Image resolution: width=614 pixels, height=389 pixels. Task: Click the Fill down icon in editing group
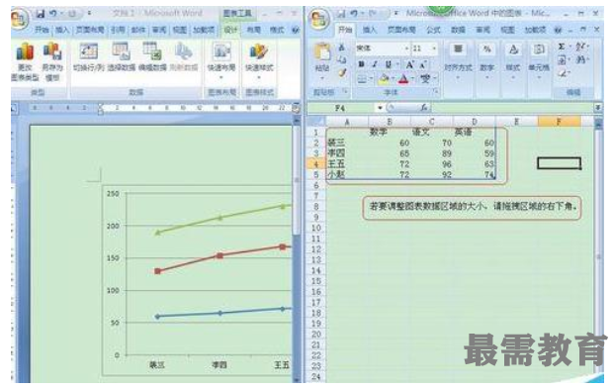click(562, 60)
